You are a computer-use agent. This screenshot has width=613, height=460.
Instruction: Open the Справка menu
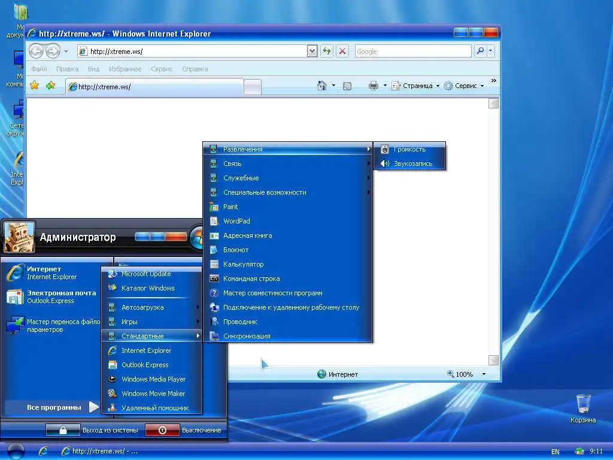195,69
